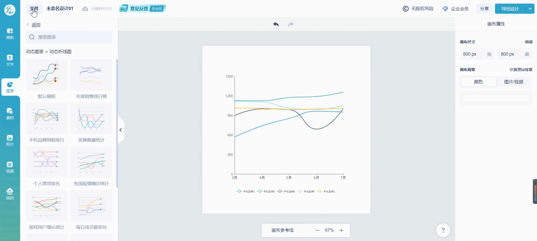Go back with the 返回 chevron
The height and width of the screenshot is (241, 537).
coord(28,25)
